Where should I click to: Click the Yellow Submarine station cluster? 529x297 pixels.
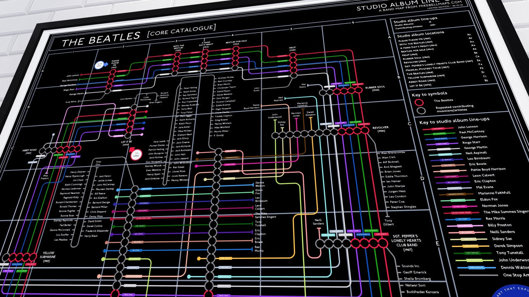(x=21, y=257)
